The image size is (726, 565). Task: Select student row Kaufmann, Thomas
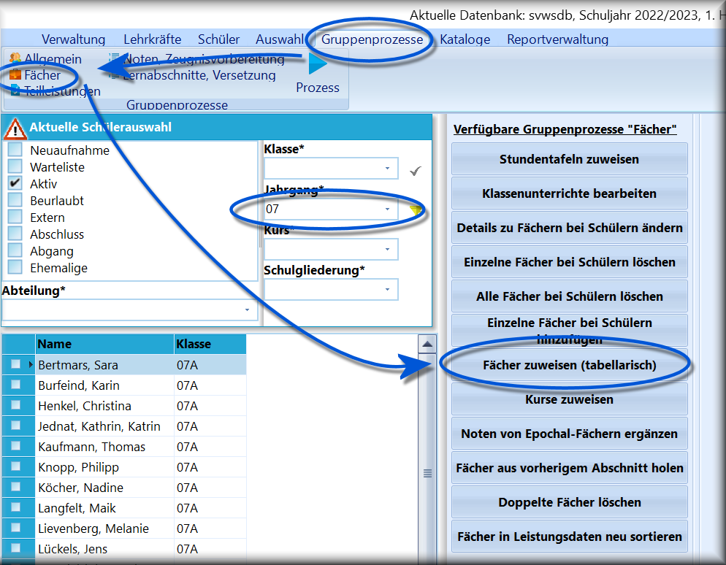click(124, 447)
